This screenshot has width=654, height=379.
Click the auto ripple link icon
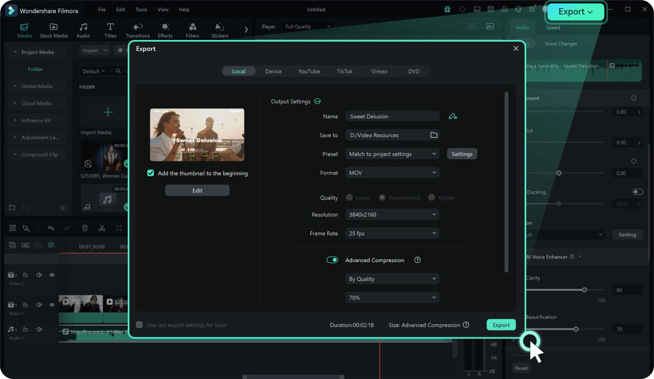[x=26, y=245]
